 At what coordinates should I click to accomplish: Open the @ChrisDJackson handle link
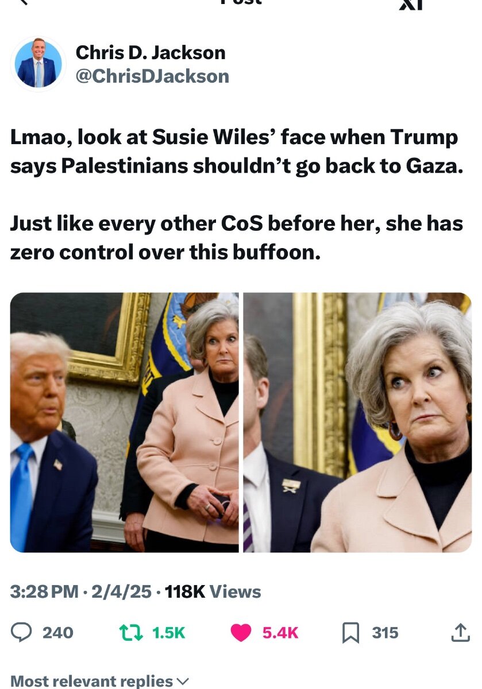tap(152, 76)
